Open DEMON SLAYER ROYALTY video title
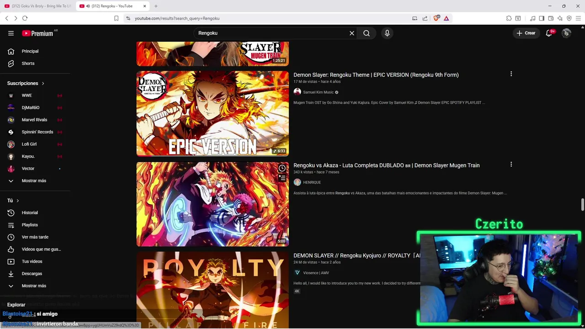Image resolution: width=585 pixels, height=329 pixels. pos(356,256)
